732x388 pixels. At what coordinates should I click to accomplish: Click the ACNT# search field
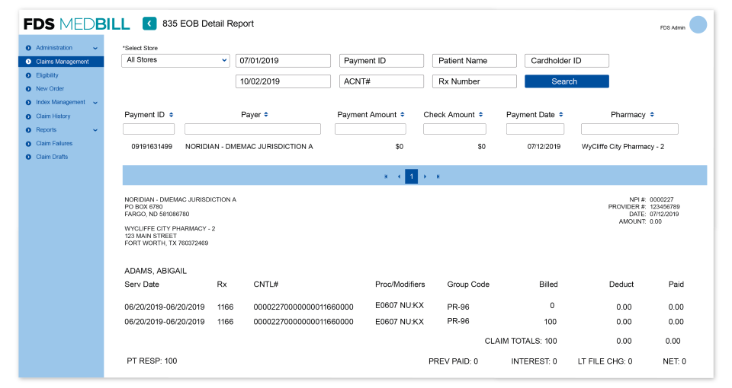381,81
